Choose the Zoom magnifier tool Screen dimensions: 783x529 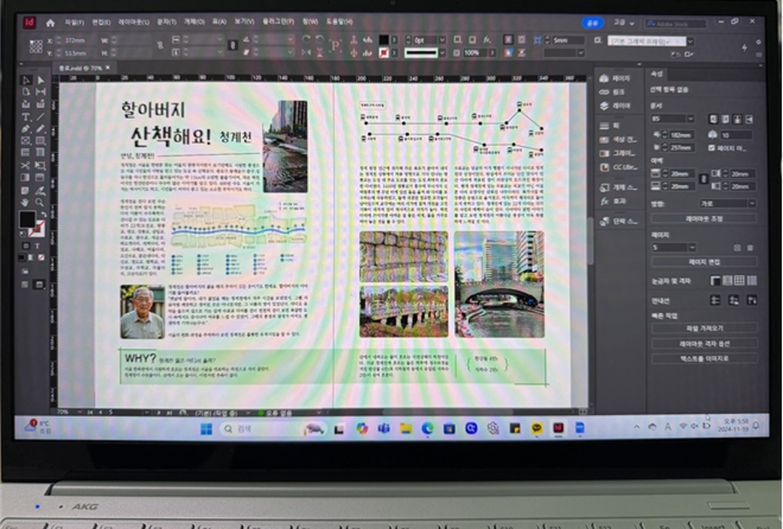(x=41, y=202)
